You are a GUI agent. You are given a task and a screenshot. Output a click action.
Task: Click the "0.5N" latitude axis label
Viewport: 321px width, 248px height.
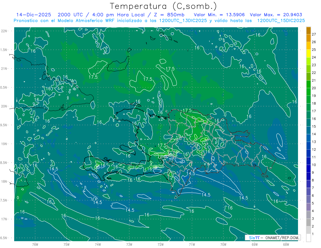pyautogui.click(x=4, y=87)
